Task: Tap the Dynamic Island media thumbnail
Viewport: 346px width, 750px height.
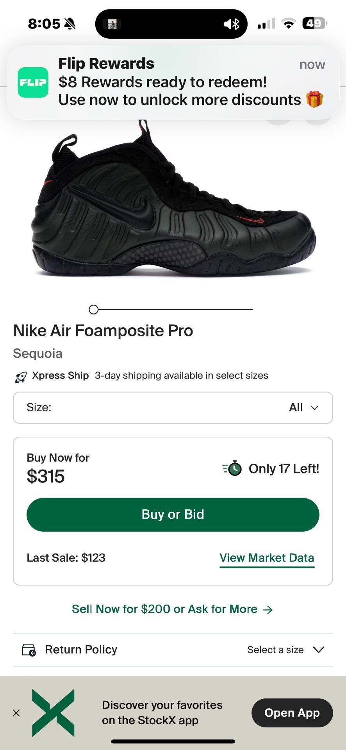Action: pyautogui.click(x=112, y=24)
